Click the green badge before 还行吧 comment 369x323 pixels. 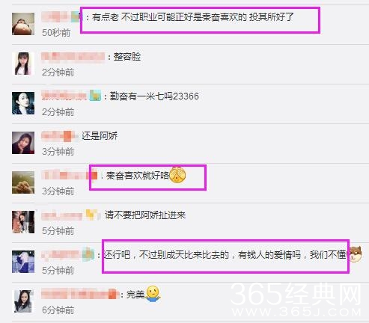88,254
